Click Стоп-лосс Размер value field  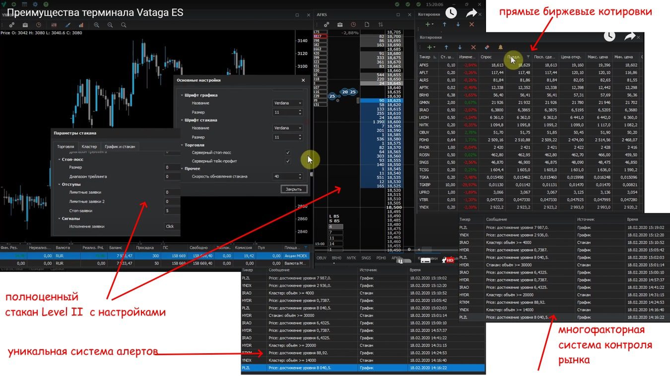click(x=172, y=167)
